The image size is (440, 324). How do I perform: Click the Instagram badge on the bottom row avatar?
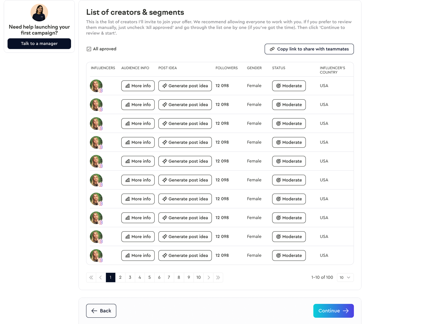point(101,260)
